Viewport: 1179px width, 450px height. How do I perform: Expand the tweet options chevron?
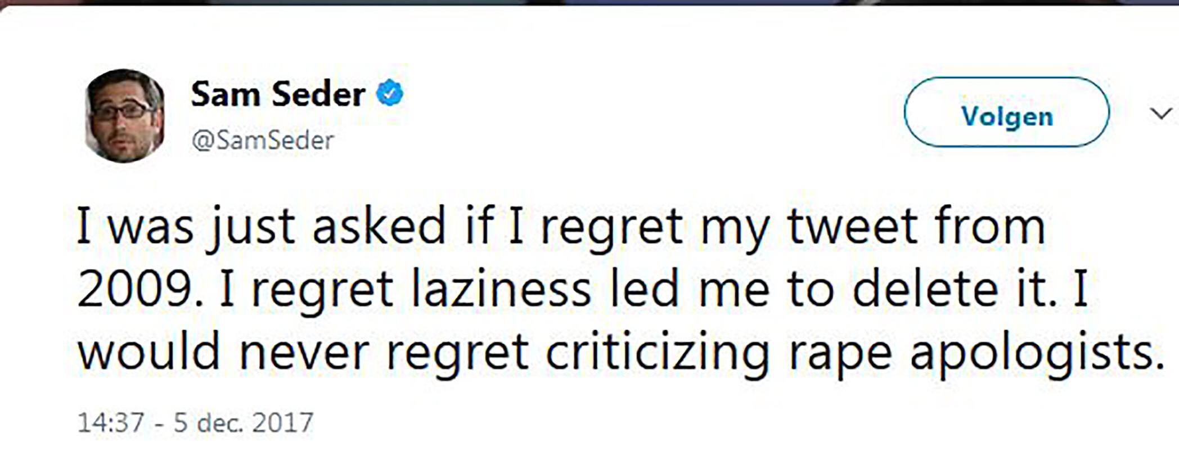pyautogui.click(x=1160, y=114)
